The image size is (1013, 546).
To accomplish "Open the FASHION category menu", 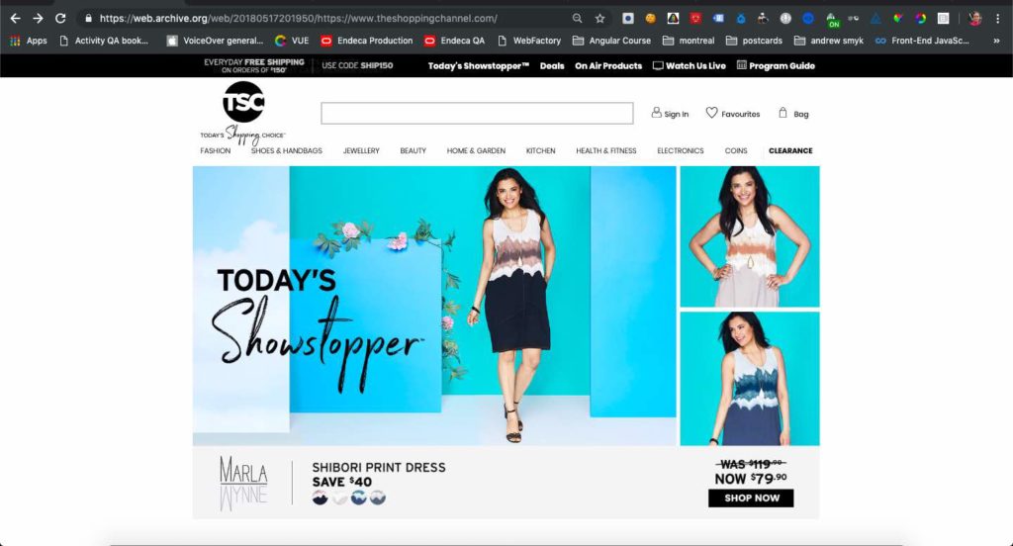I will tap(215, 150).
